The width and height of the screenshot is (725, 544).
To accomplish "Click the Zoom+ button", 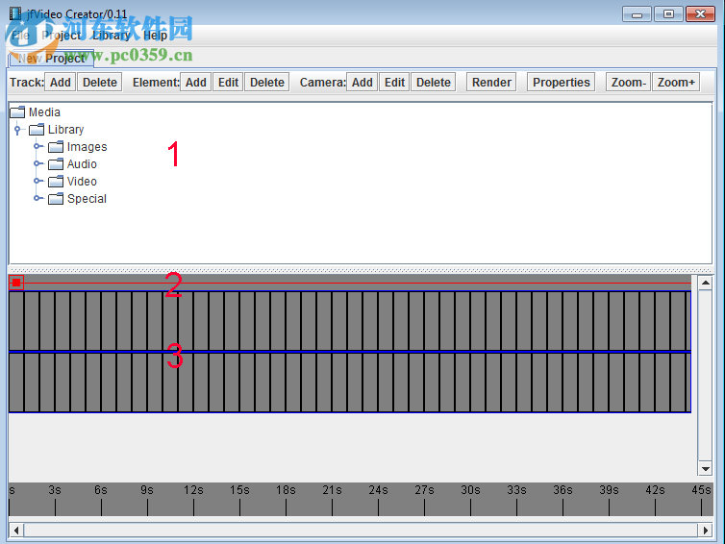I will click(676, 83).
